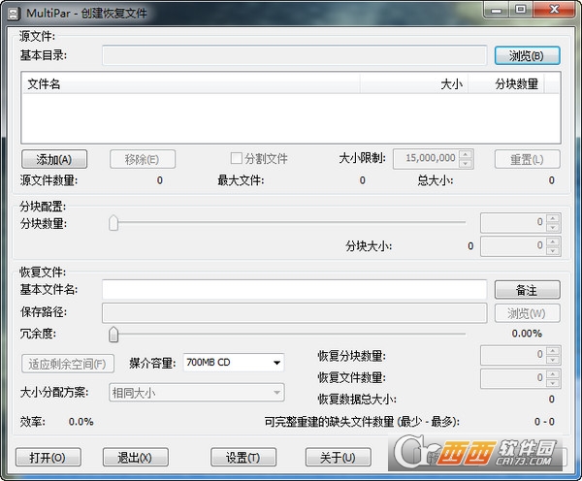Click the 适应剩余空间(F) button
This screenshot has height=481, width=582.
coord(68,364)
